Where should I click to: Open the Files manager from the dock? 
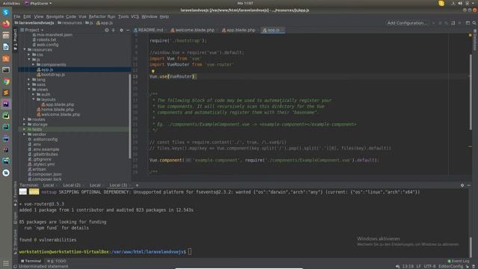6,35
